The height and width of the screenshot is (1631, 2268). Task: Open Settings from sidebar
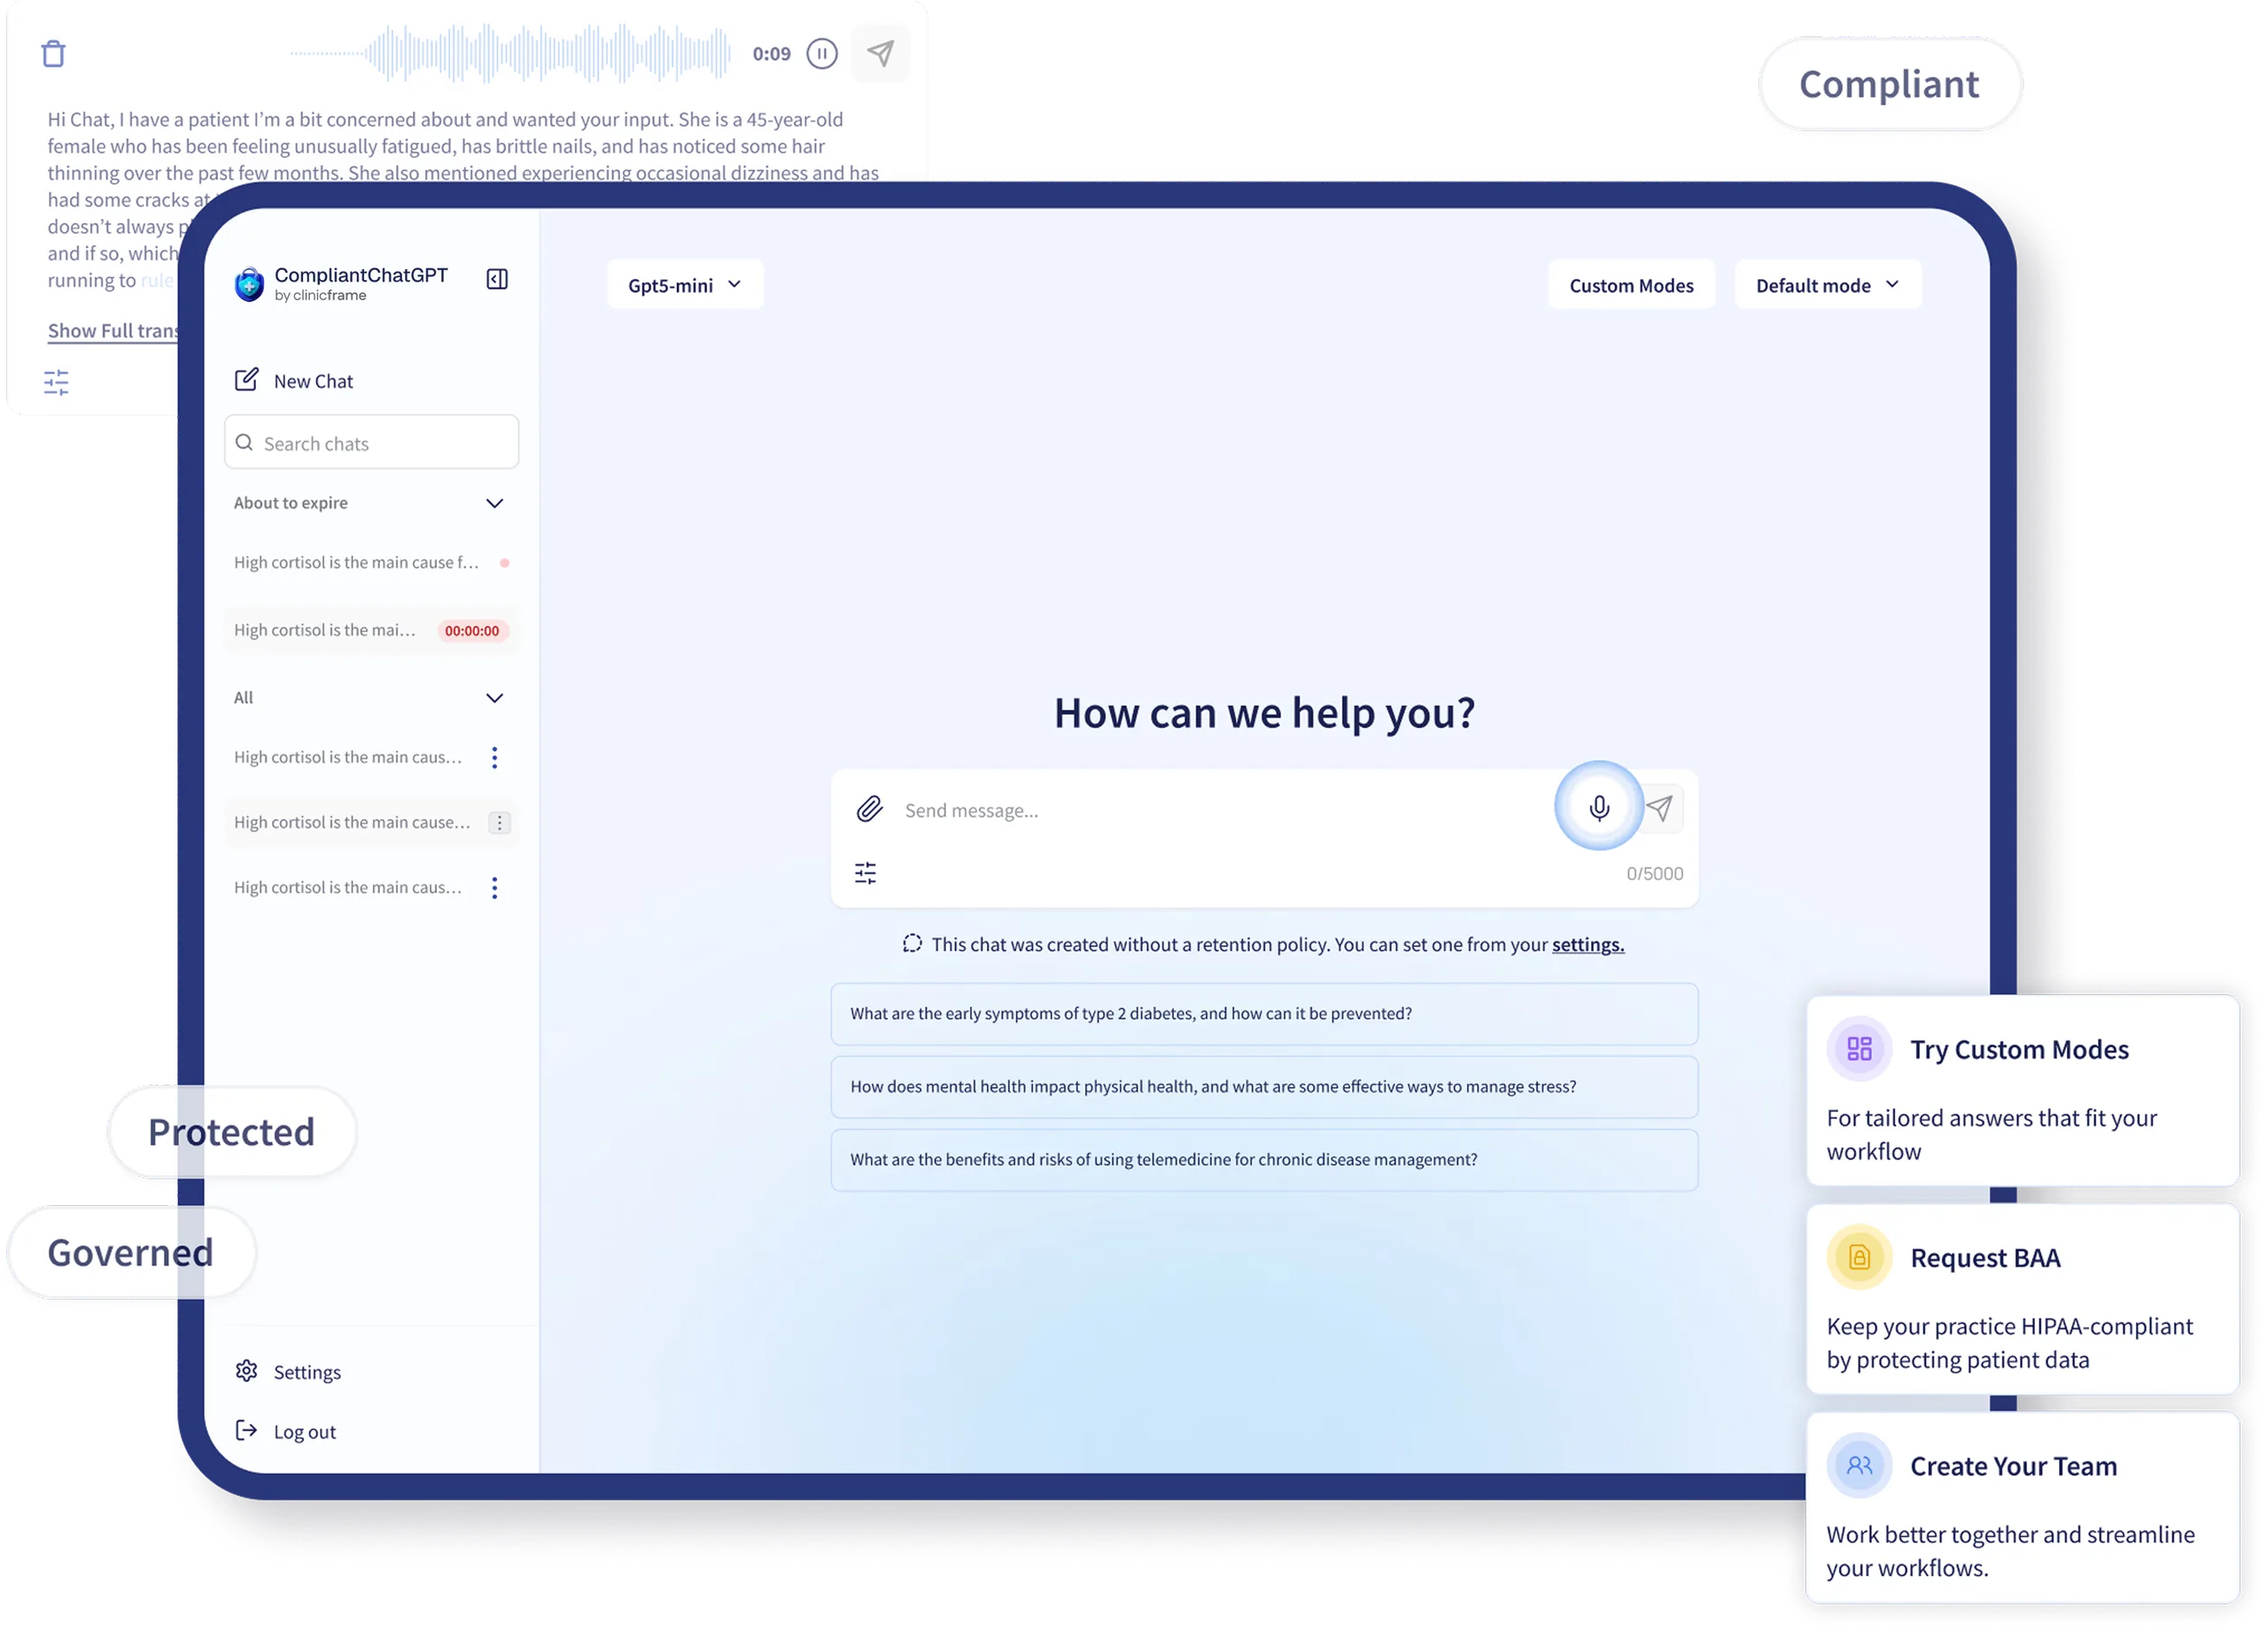coord(288,1372)
